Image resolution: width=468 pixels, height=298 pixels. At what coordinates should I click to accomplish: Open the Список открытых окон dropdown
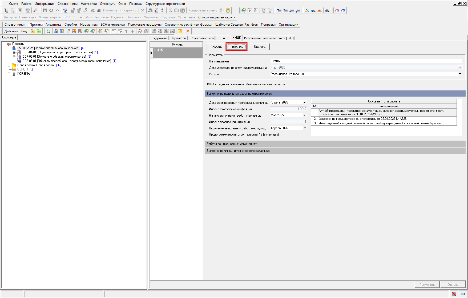217,17
